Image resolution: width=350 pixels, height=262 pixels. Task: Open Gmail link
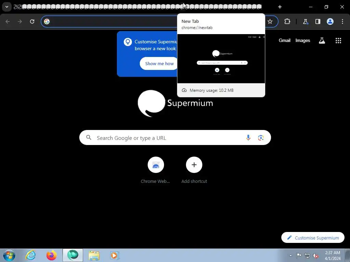pyautogui.click(x=284, y=41)
